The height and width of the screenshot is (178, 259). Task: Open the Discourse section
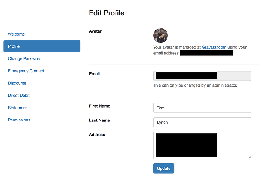tap(17, 83)
